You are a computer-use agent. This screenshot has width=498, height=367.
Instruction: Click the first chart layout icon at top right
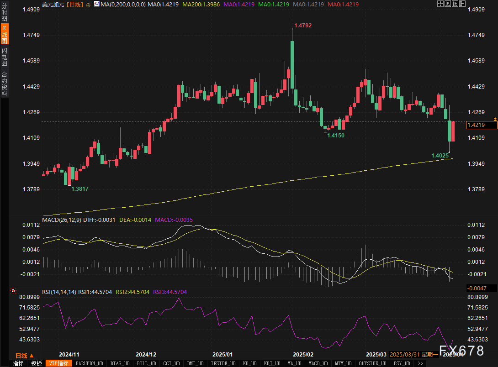(440, 4)
